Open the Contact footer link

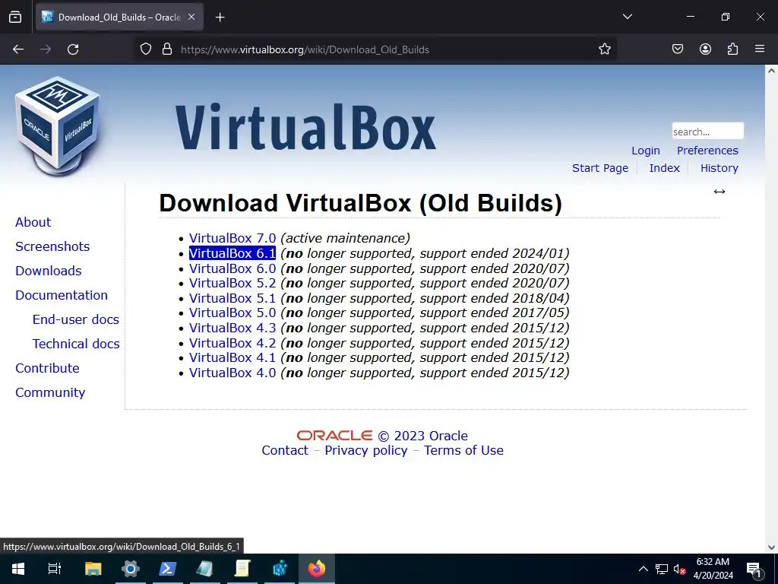pos(285,450)
